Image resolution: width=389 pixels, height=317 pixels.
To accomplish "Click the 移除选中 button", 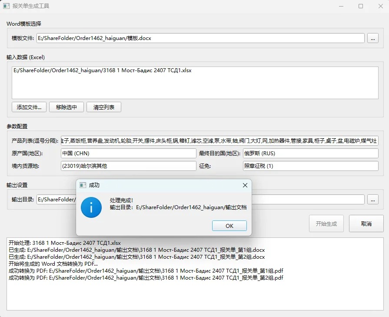I will pyautogui.click(x=66, y=107).
